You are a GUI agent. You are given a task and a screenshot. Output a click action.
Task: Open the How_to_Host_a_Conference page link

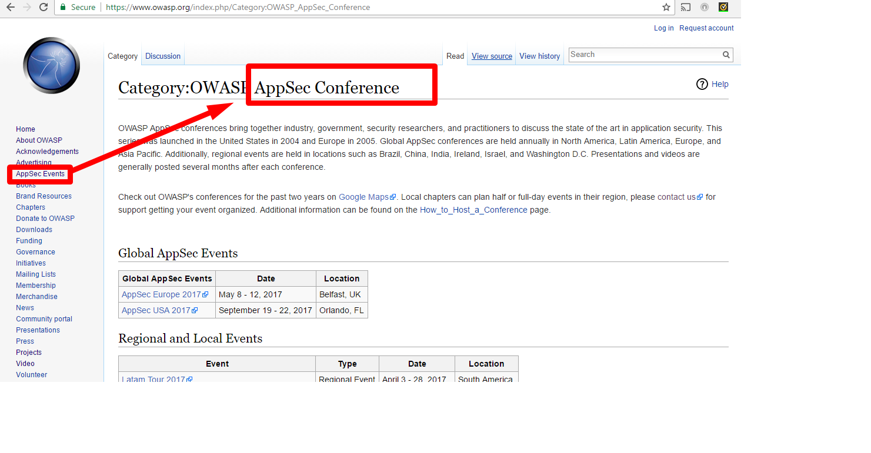[473, 210]
